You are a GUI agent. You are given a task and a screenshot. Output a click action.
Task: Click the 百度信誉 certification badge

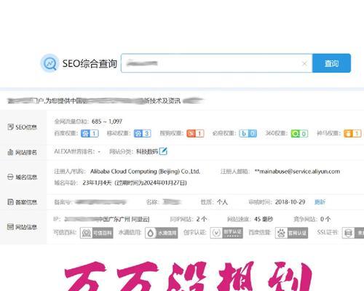click(291, 233)
